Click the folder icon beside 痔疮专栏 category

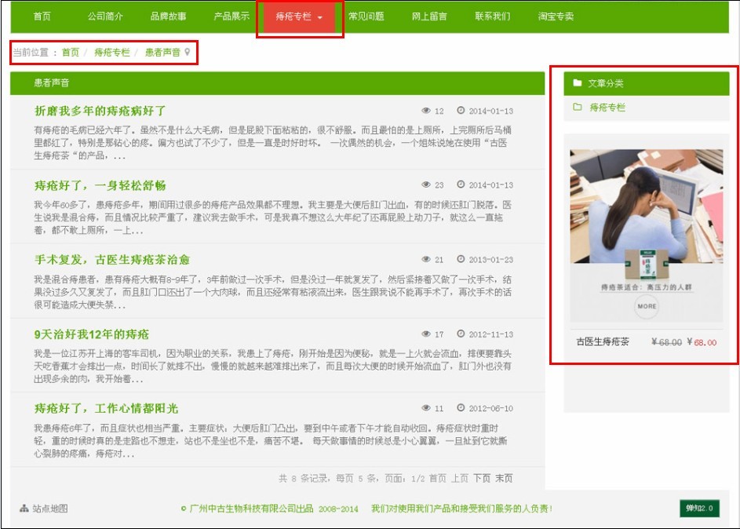click(578, 107)
